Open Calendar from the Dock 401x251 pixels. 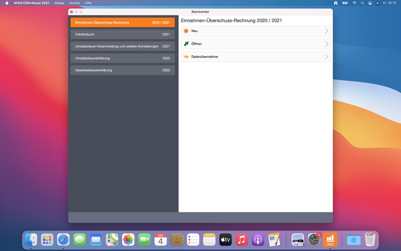coord(160,240)
